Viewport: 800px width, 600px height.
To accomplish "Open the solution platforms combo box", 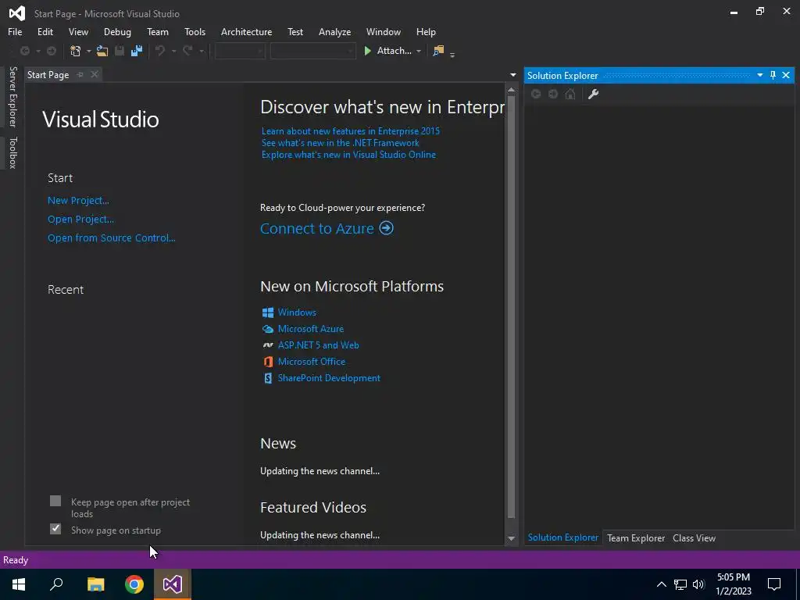I will (312, 51).
